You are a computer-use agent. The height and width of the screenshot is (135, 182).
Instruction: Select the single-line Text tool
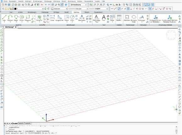click(x=104, y=18)
